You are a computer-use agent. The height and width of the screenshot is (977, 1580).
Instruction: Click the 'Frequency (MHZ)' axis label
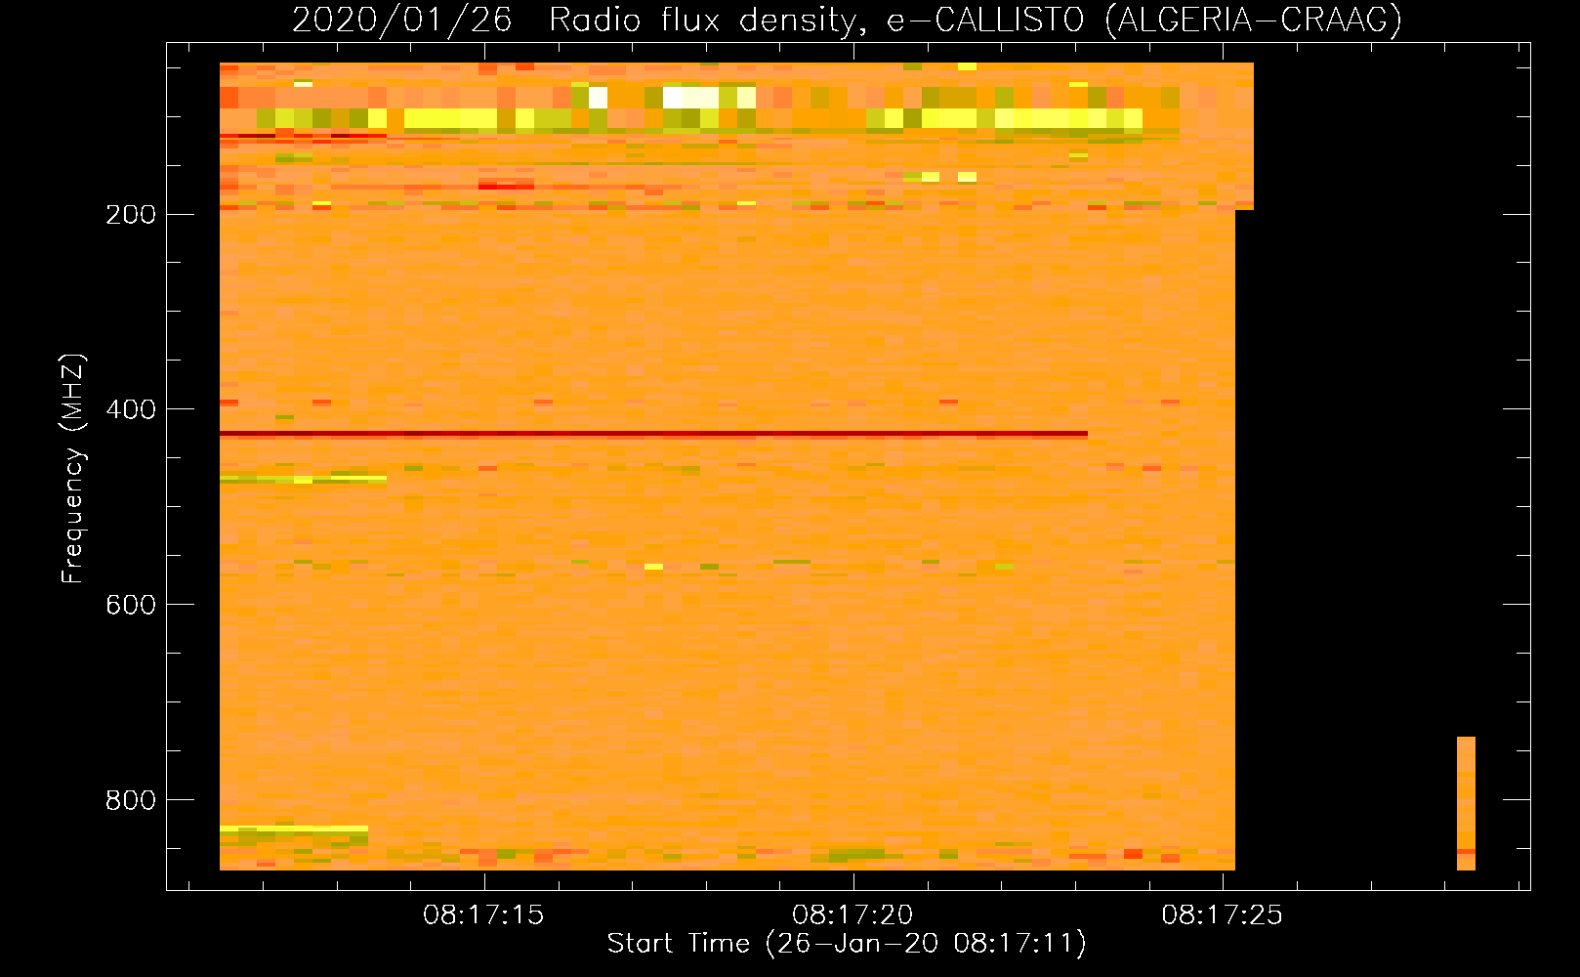[73, 468]
